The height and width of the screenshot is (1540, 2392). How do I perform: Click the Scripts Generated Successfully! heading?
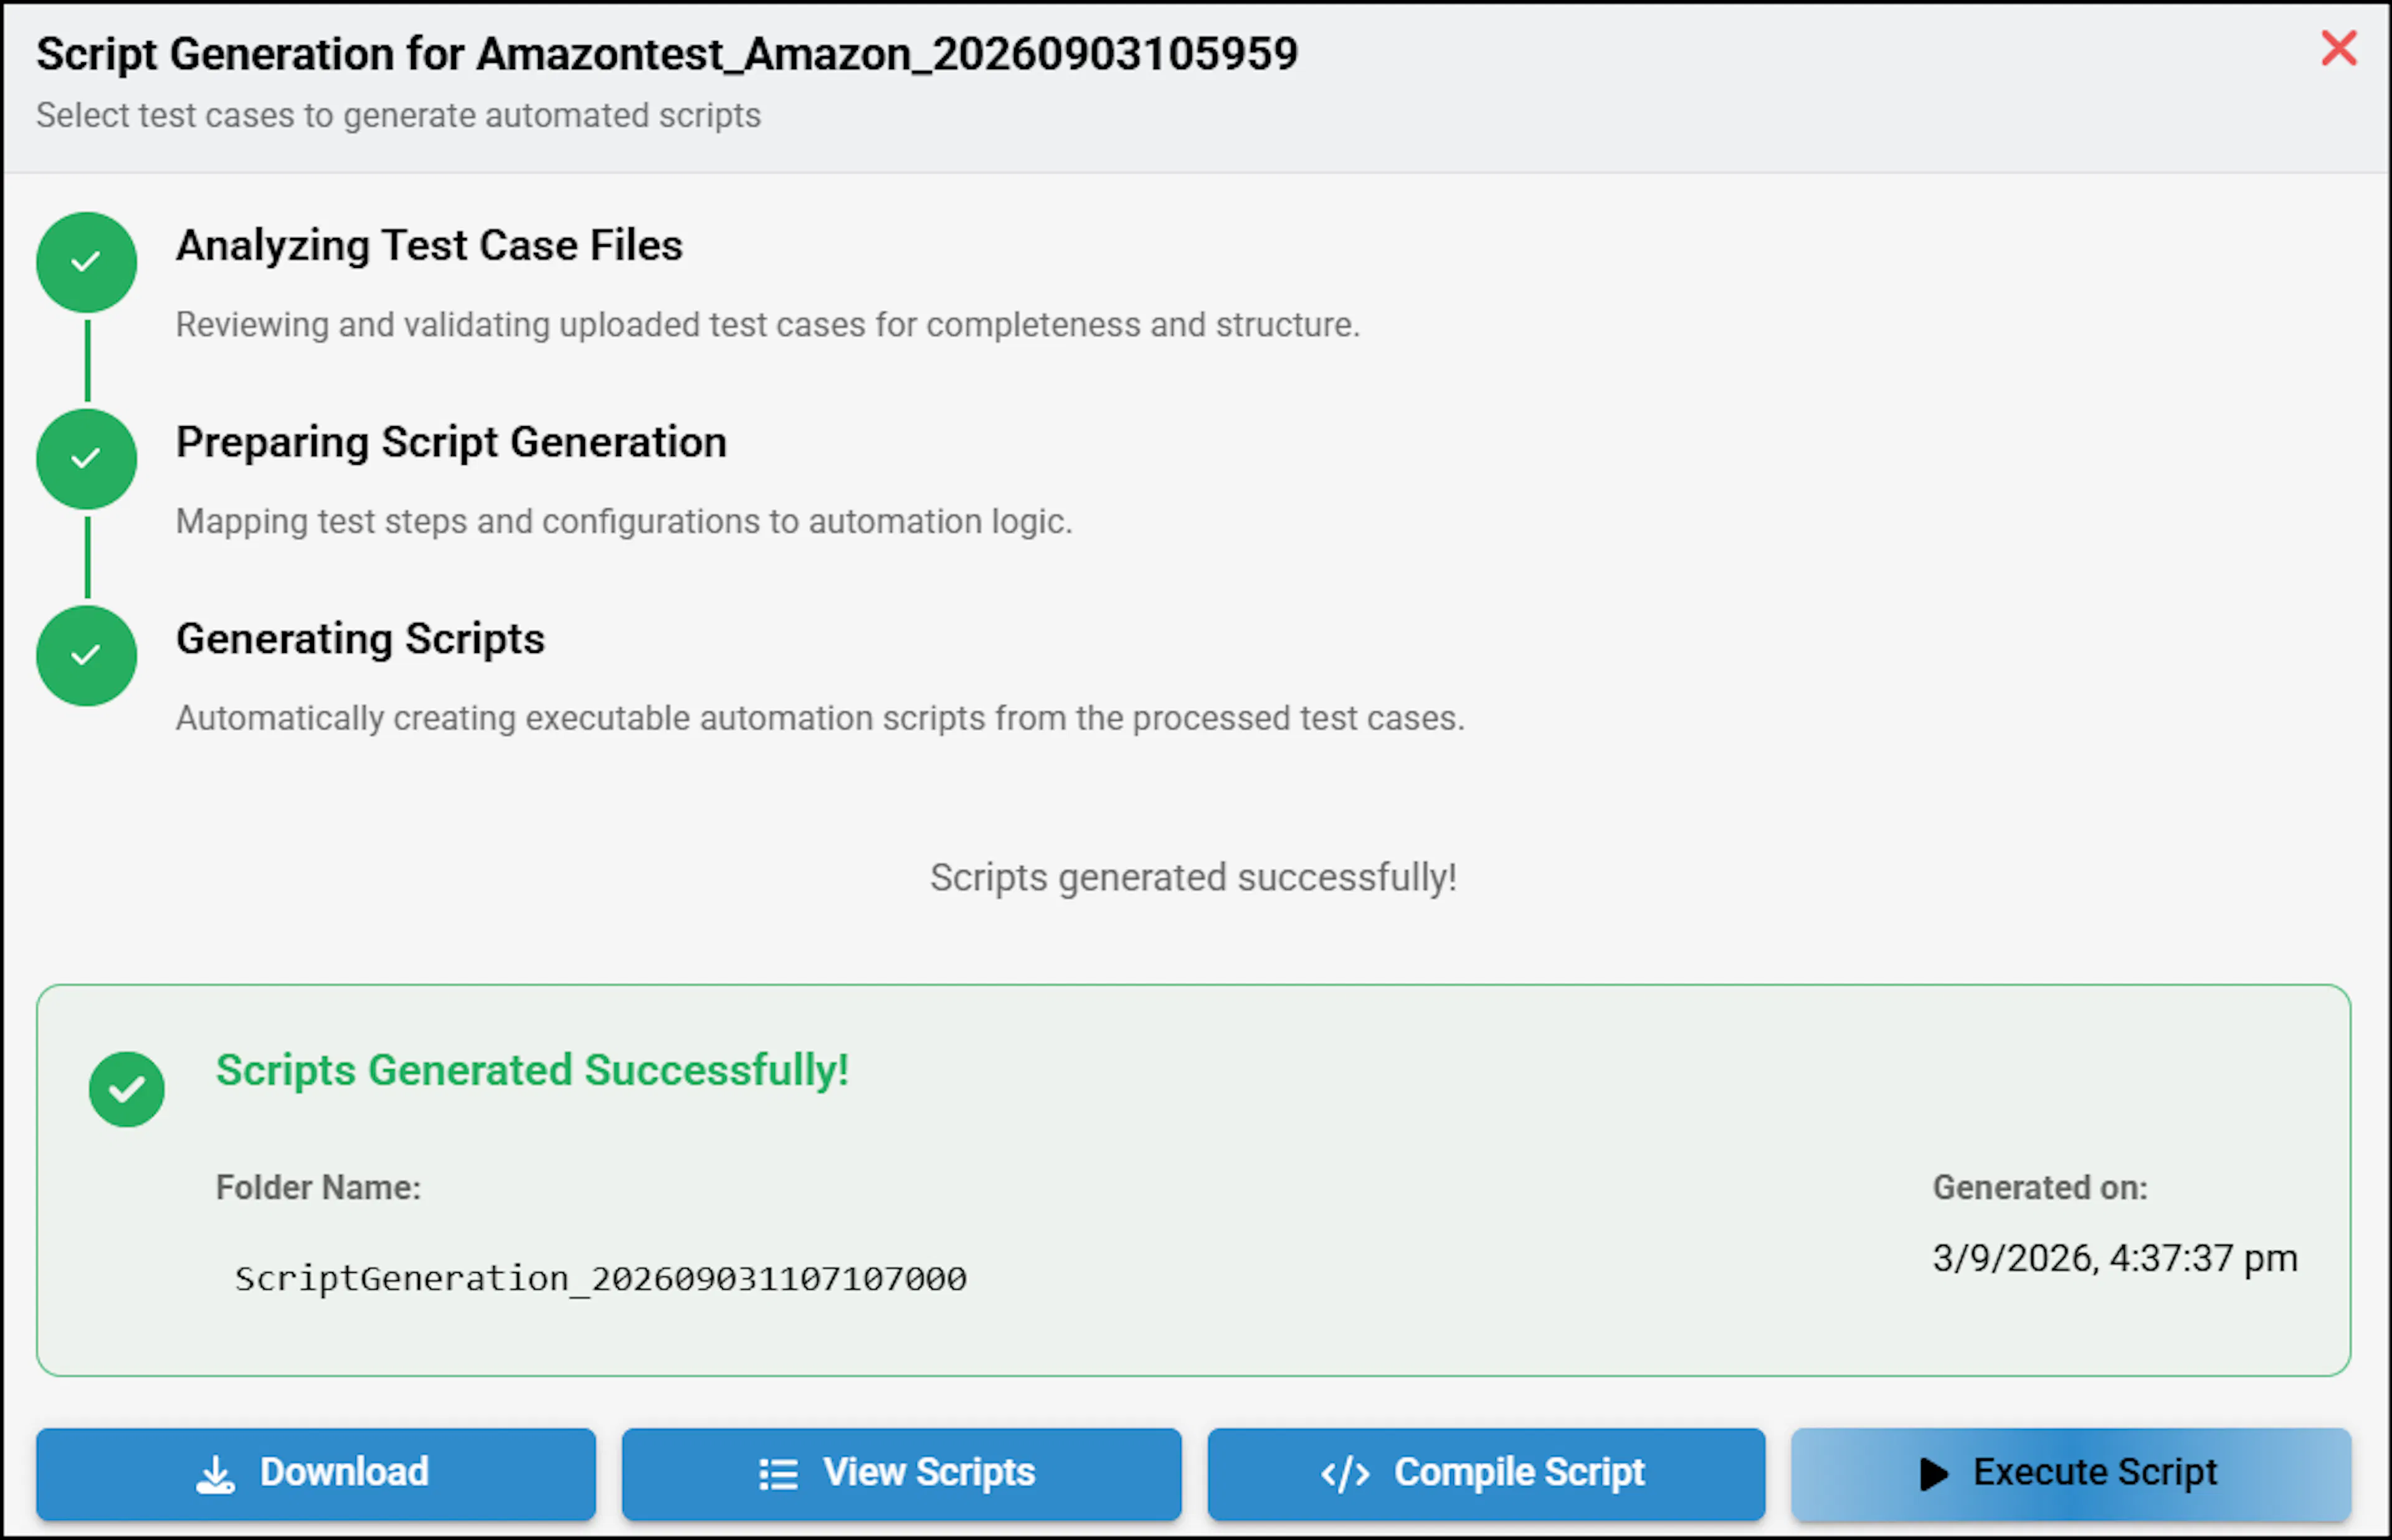coord(533,1070)
